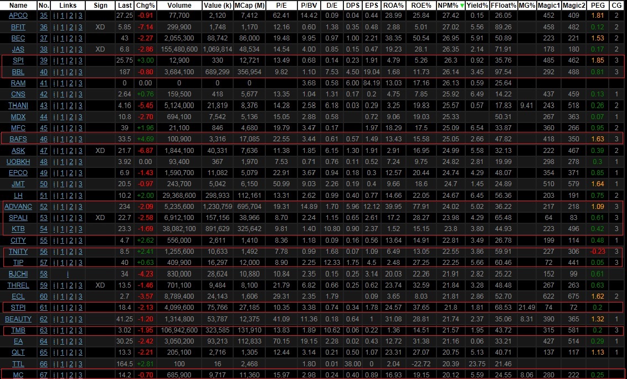The width and height of the screenshot is (627, 379).
Task: Open the BBL stock link
Action: 18,72
